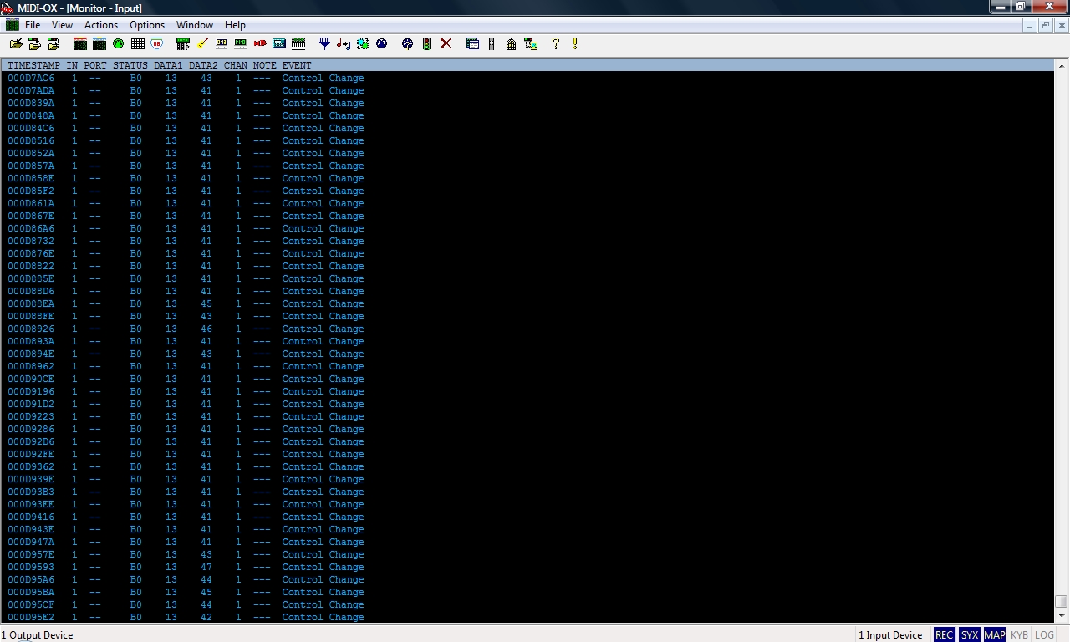Click the second folder icon with arrow

click(34, 43)
